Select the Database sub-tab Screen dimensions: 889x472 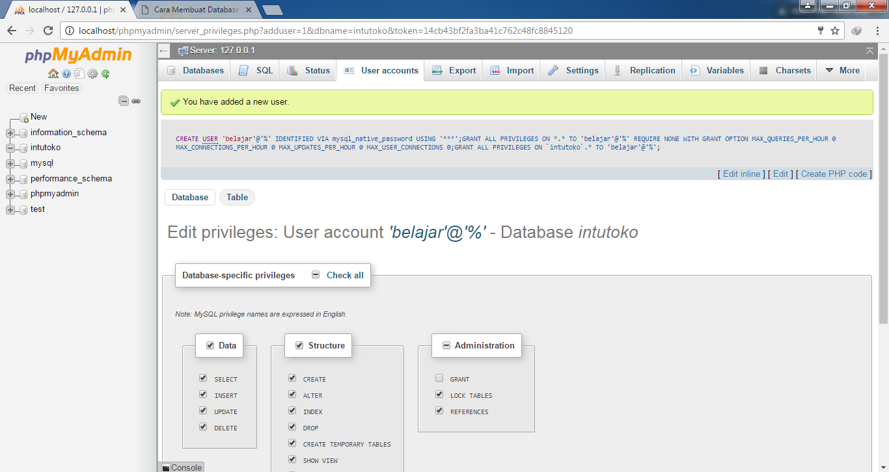pos(190,198)
